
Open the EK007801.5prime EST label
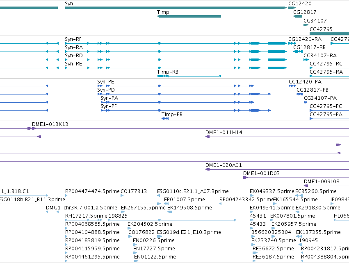coord(292,216)
